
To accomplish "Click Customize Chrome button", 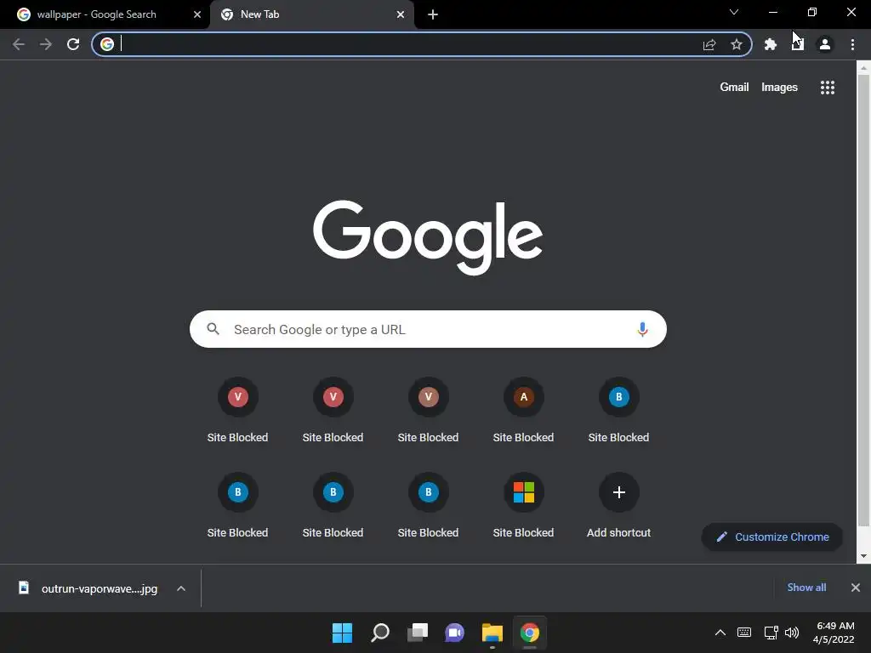I will [772, 537].
